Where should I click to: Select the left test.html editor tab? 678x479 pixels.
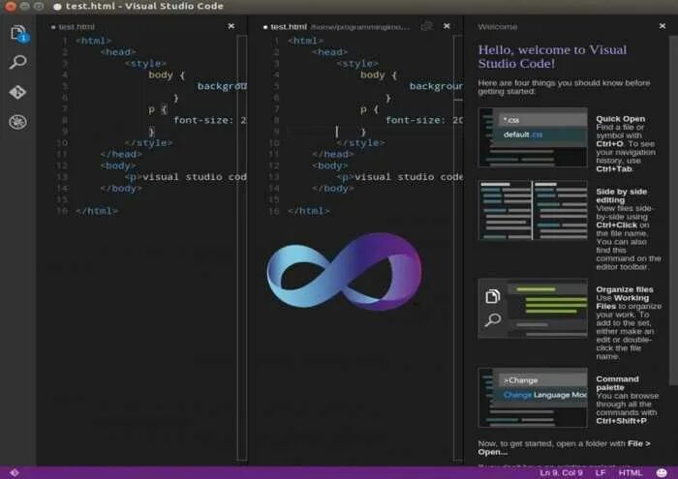point(77,27)
